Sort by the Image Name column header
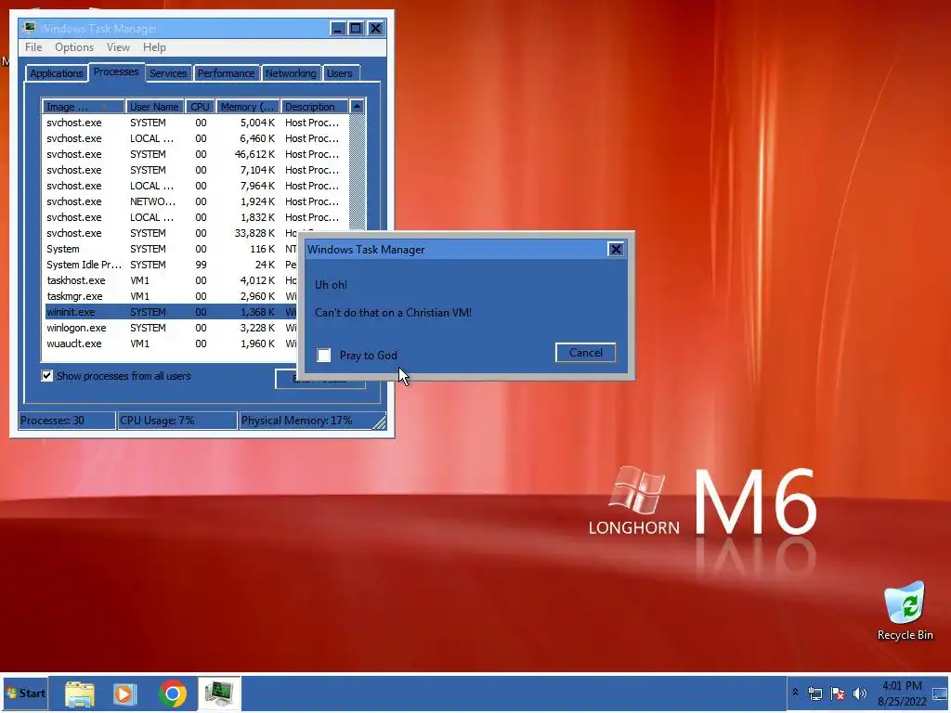The image size is (951, 713). (x=83, y=107)
